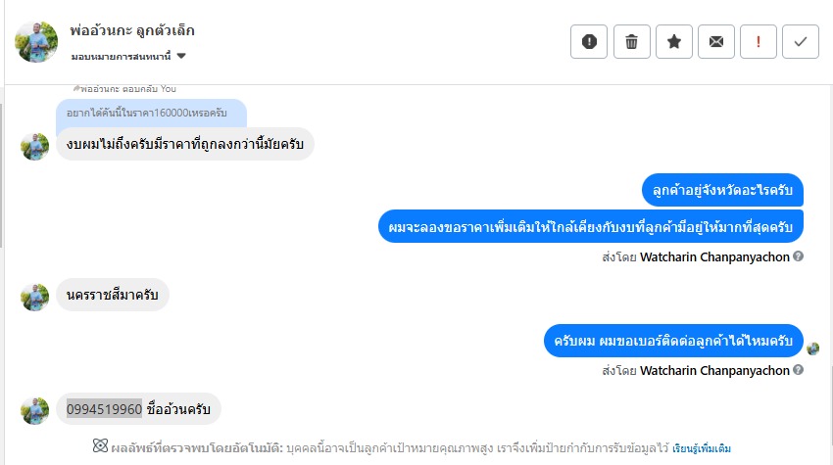Mark conversation done with the checkmark
The width and height of the screenshot is (833, 465).
coord(801,41)
